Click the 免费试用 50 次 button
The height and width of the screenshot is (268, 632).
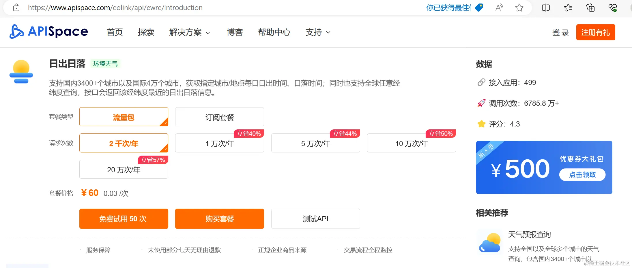point(124,219)
